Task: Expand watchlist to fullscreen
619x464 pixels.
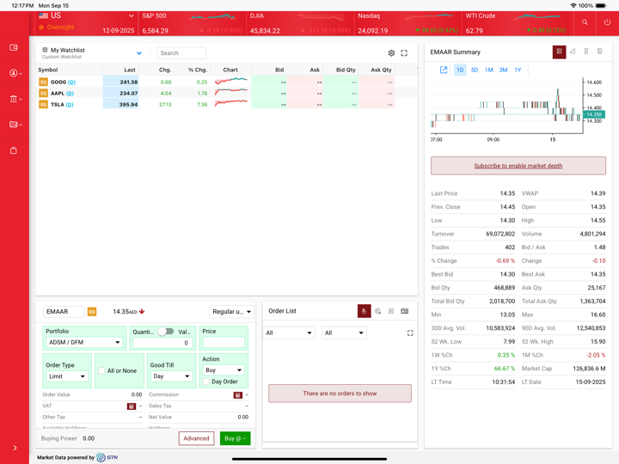Action: click(404, 53)
